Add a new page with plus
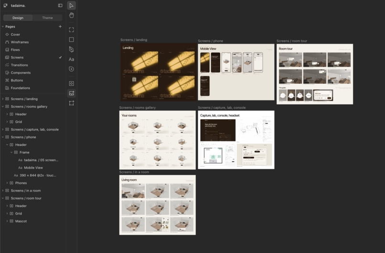385x253 pixels. click(x=60, y=27)
